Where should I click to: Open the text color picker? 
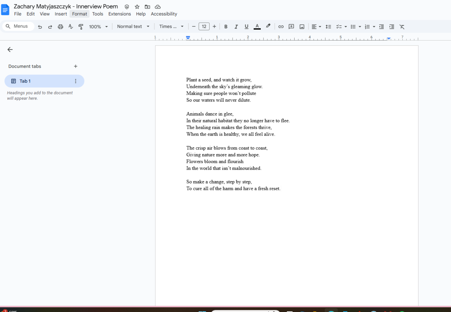257,26
